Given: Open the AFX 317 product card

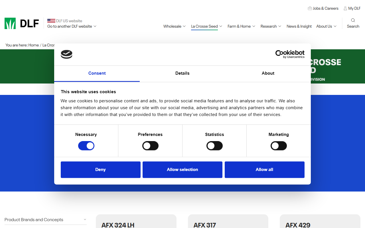Looking at the screenshot, I should click(x=228, y=221).
